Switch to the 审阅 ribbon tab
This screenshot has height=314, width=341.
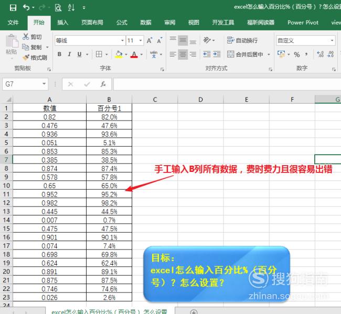pos(169,23)
